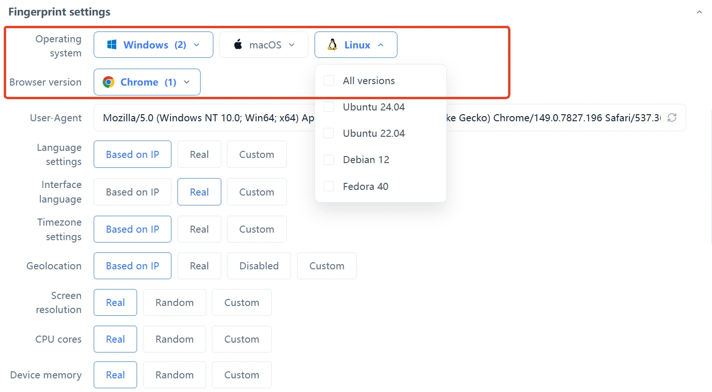The image size is (712, 392).
Task: Click the Apple macOS logo icon
Action: pos(238,45)
